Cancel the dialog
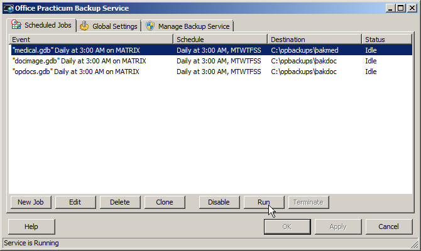Screen dimensions: 421x251 [389, 227]
